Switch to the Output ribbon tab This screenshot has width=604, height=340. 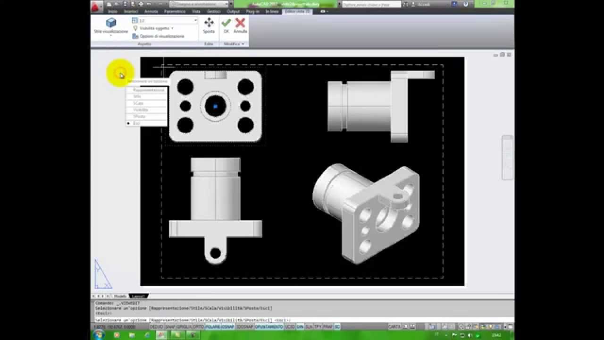pos(233,11)
